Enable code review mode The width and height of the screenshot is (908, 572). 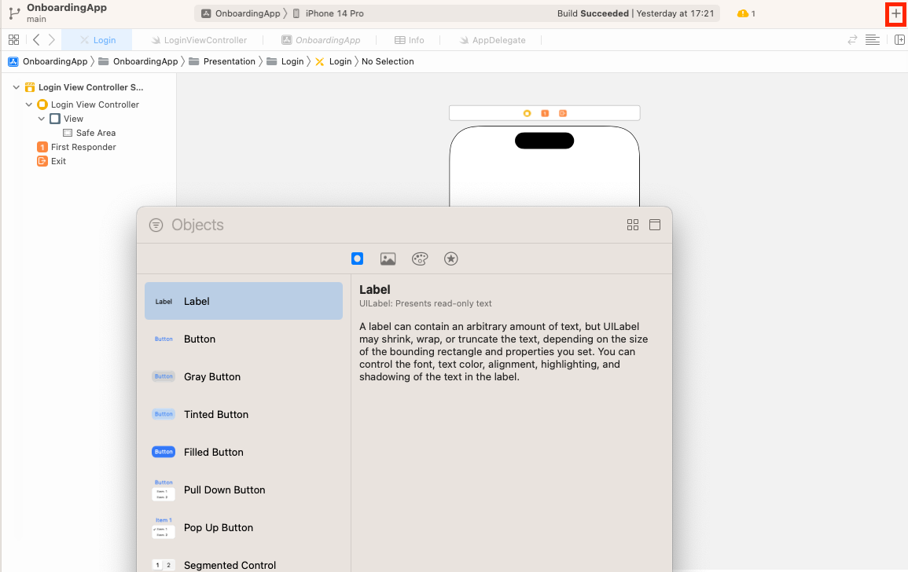coord(852,39)
